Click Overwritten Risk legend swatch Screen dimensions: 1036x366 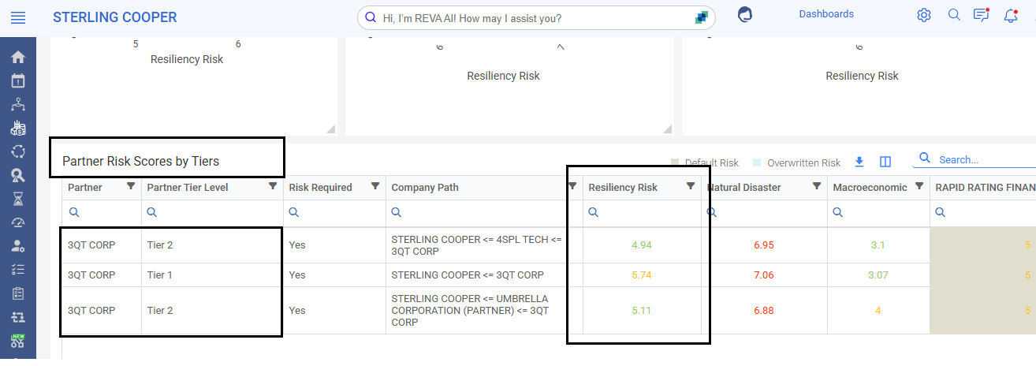click(x=757, y=162)
